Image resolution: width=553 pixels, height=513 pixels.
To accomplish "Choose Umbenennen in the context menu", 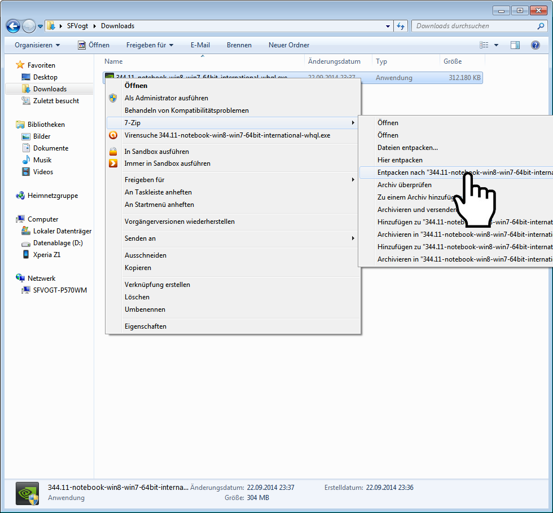I will point(233,309).
